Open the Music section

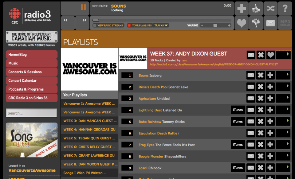(x=32, y=63)
